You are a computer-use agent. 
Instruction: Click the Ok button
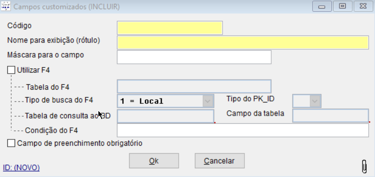pyautogui.click(x=154, y=161)
